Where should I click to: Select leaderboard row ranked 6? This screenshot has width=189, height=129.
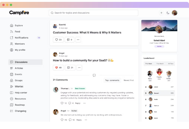coord(159,99)
